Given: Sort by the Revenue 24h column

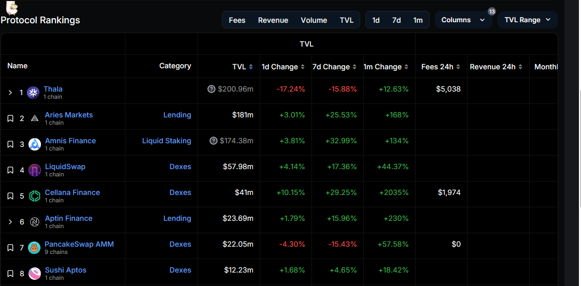Looking at the screenshot, I should coord(520,67).
